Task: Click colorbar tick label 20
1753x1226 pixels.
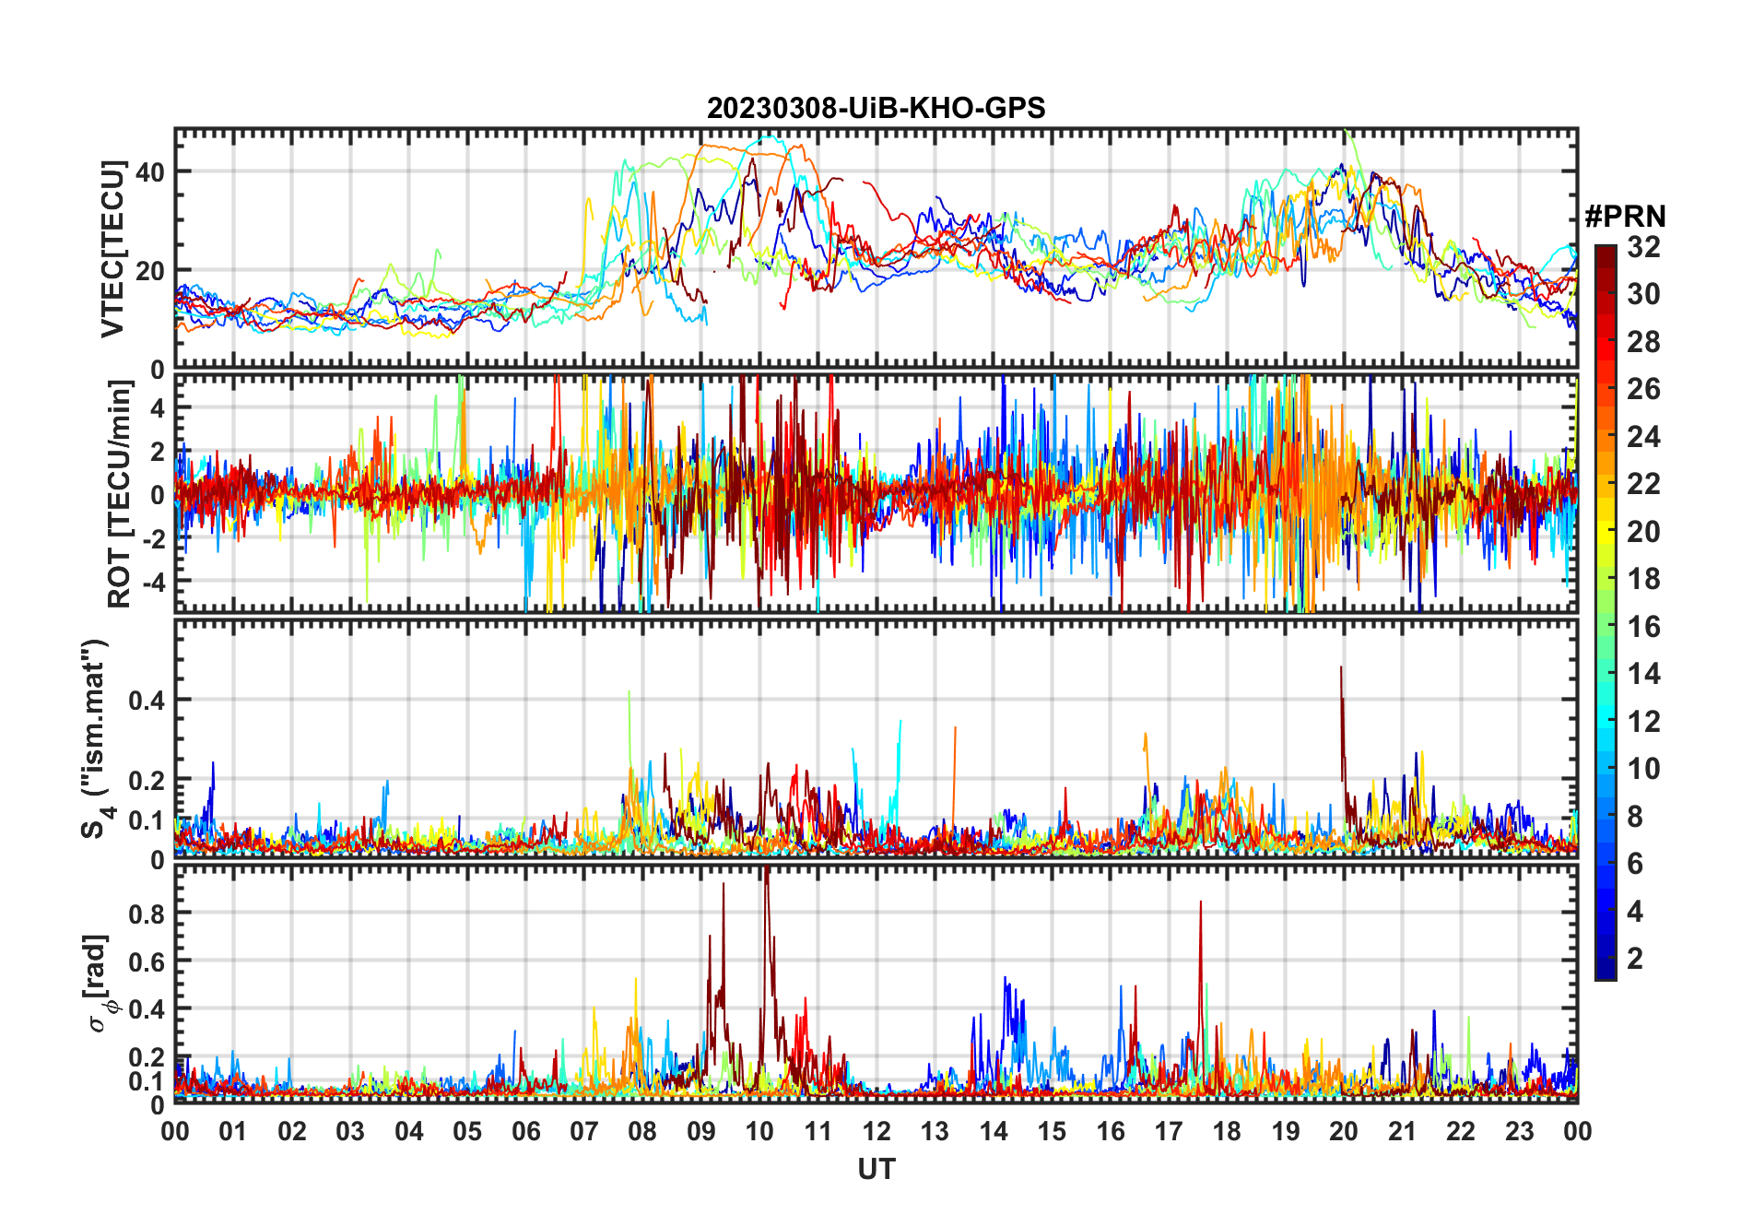Action: (x=1643, y=532)
